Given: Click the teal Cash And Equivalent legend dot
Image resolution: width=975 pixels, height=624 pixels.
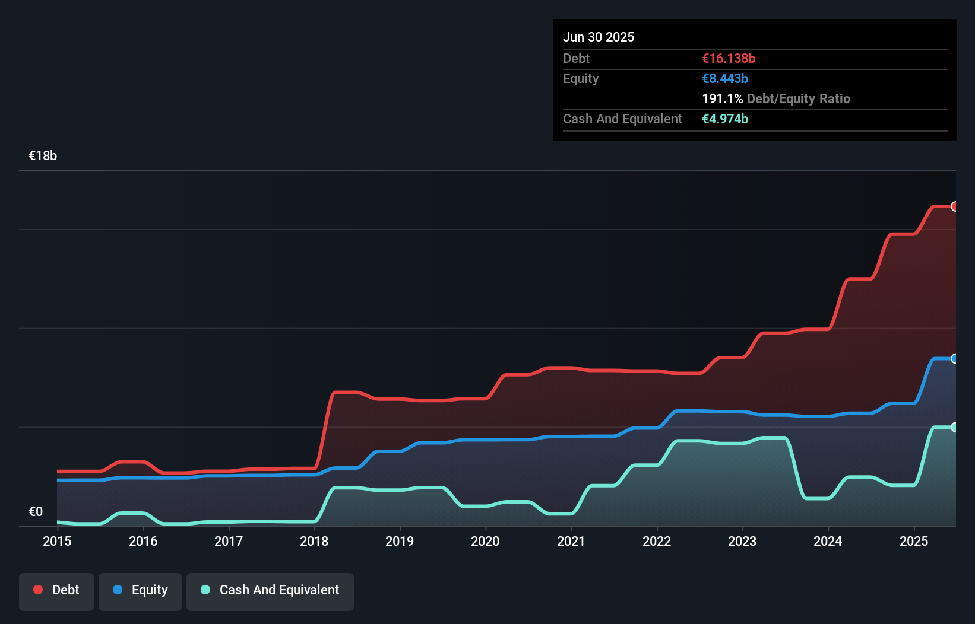Looking at the screenshot, I should (x=205, y=590).
